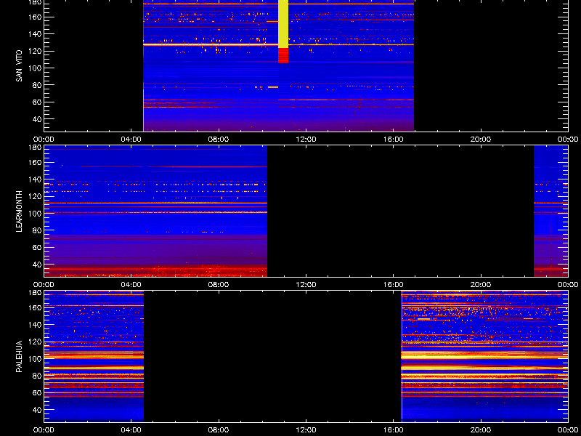Click the 60 frequency label on Palehua axis
Image resolution: width=581 pixels, height=436 pixels.
pos(36,392)
